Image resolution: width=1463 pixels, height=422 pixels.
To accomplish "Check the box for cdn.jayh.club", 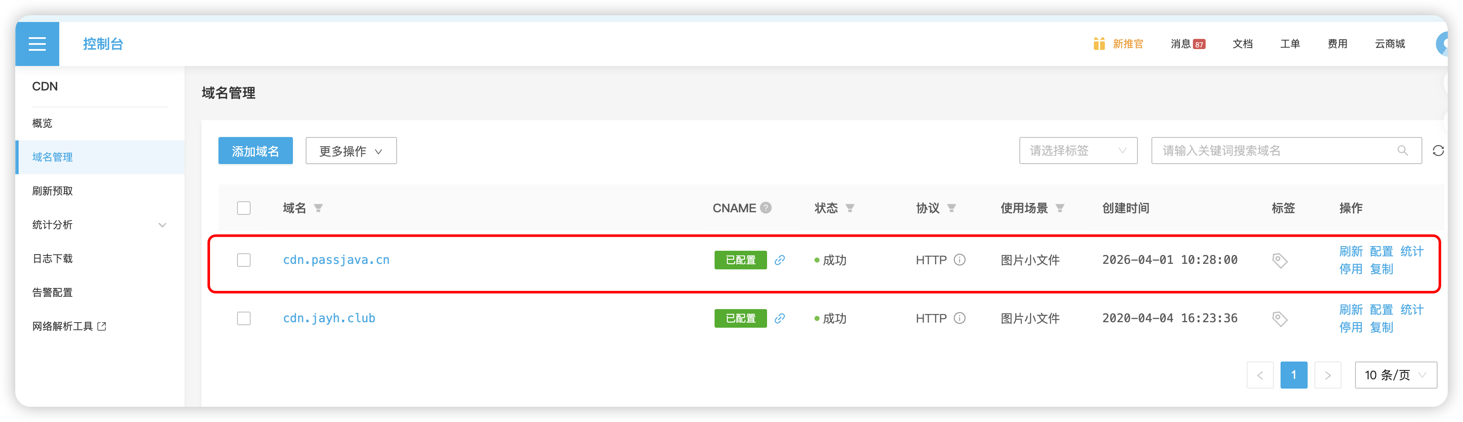I will [x=244, y=318].
